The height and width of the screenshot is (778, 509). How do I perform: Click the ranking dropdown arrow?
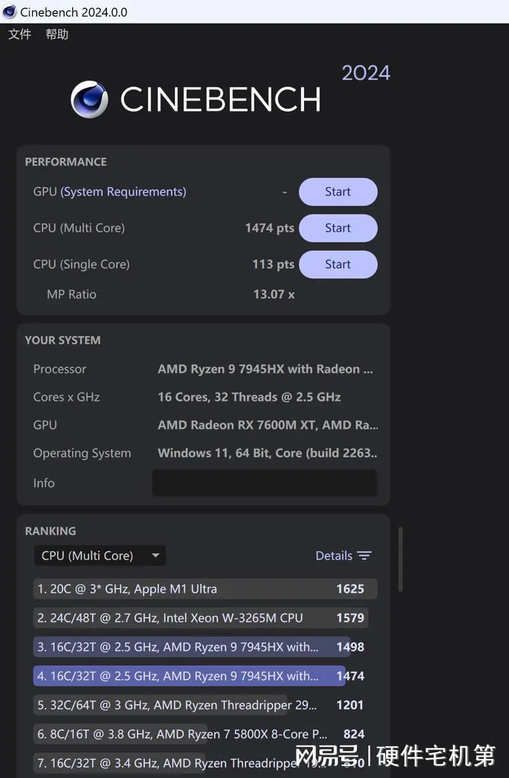155,556
